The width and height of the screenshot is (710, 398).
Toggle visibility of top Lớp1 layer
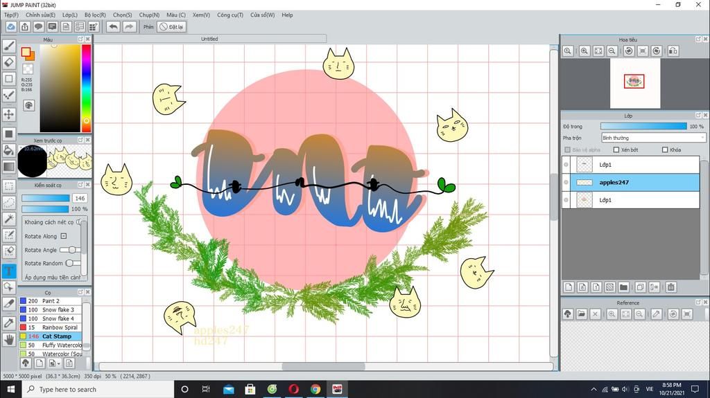pyautogui.click(x=566, y=165)
